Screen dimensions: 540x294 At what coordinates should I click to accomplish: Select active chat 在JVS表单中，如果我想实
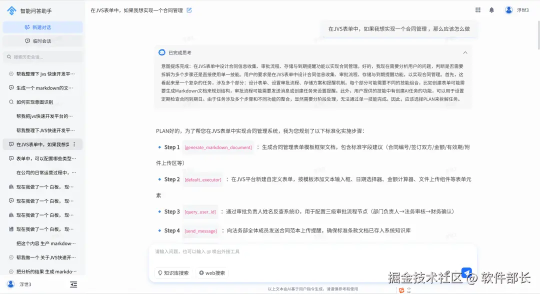coord(42,144)
